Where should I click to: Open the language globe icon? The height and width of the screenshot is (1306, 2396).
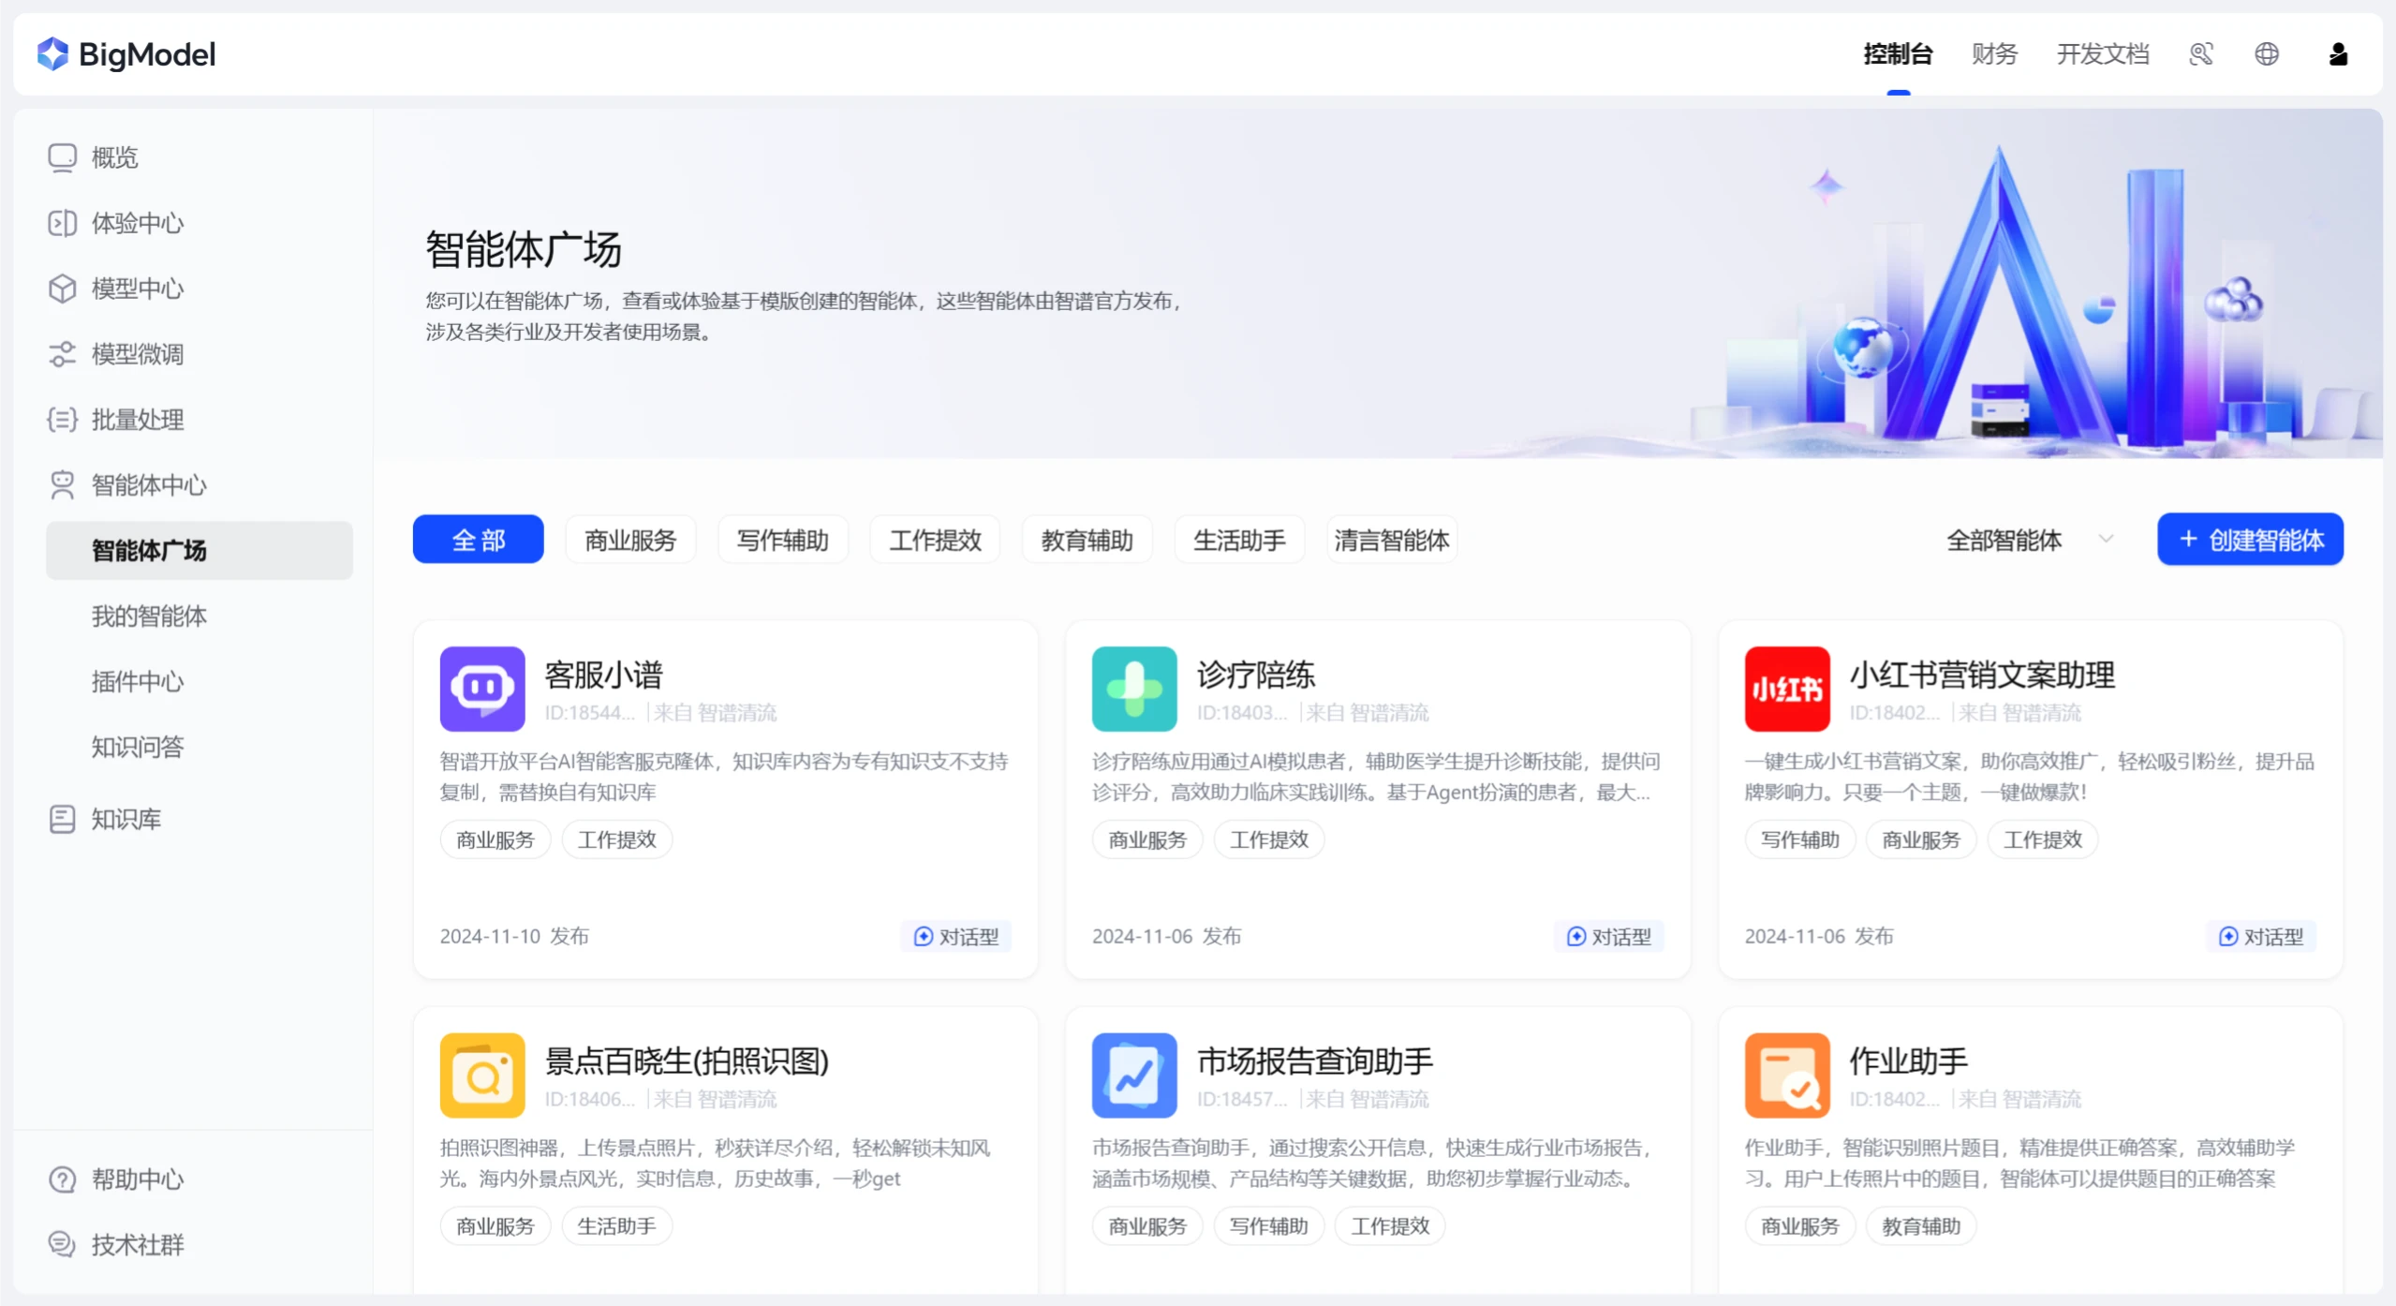2267,53
